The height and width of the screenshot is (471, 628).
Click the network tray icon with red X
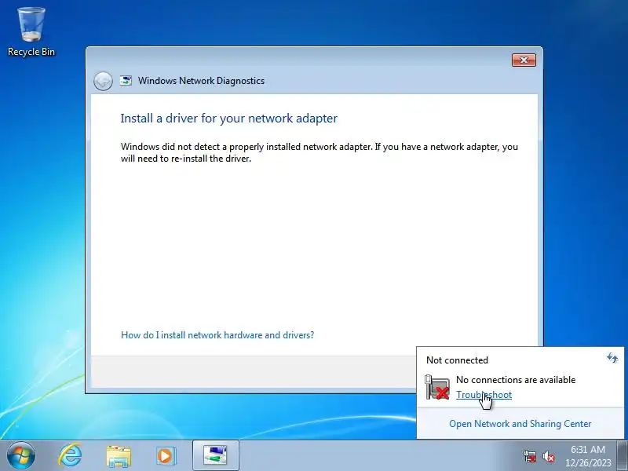click(x=530, y=456)
